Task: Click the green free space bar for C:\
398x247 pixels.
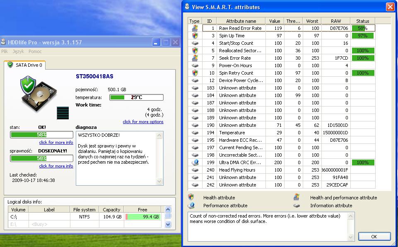Action: pos(143,217)
